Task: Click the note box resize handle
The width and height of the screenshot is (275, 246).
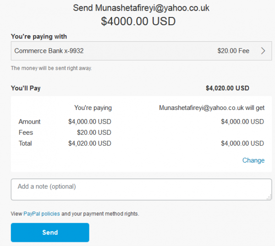Action: pos(269,197)
